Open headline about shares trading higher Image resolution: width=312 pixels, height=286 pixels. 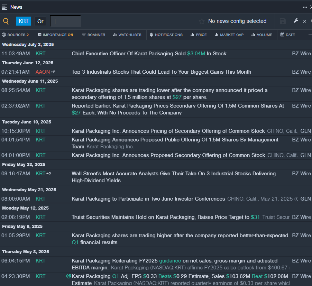click(180, 239)
